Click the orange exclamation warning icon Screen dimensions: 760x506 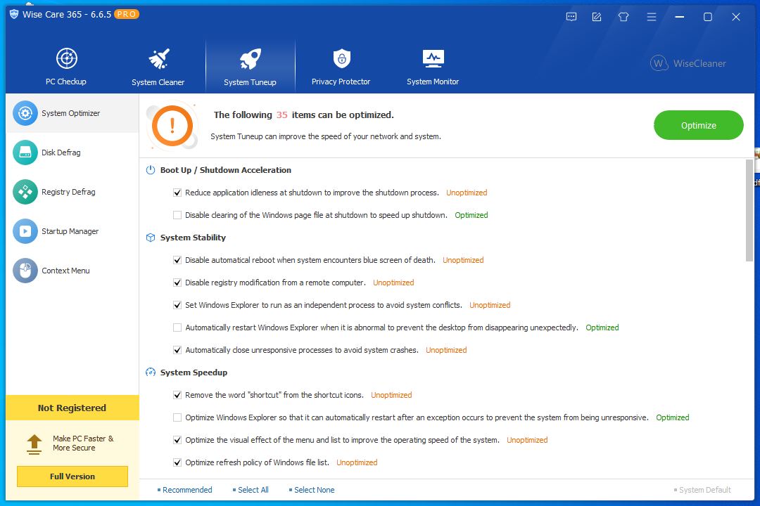click(172, 126)
